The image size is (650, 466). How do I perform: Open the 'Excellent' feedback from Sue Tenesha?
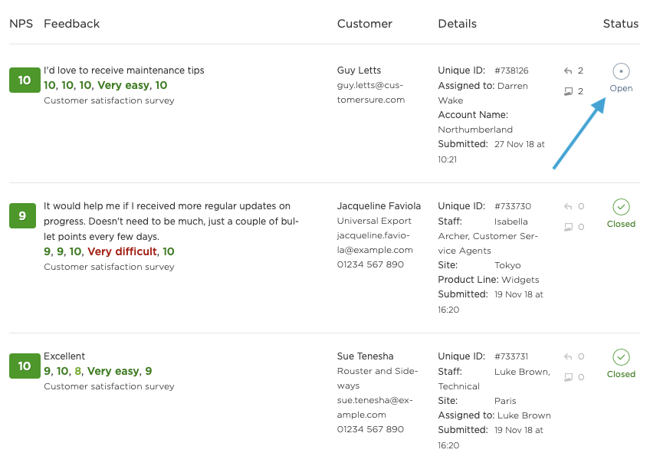[64, 356]
